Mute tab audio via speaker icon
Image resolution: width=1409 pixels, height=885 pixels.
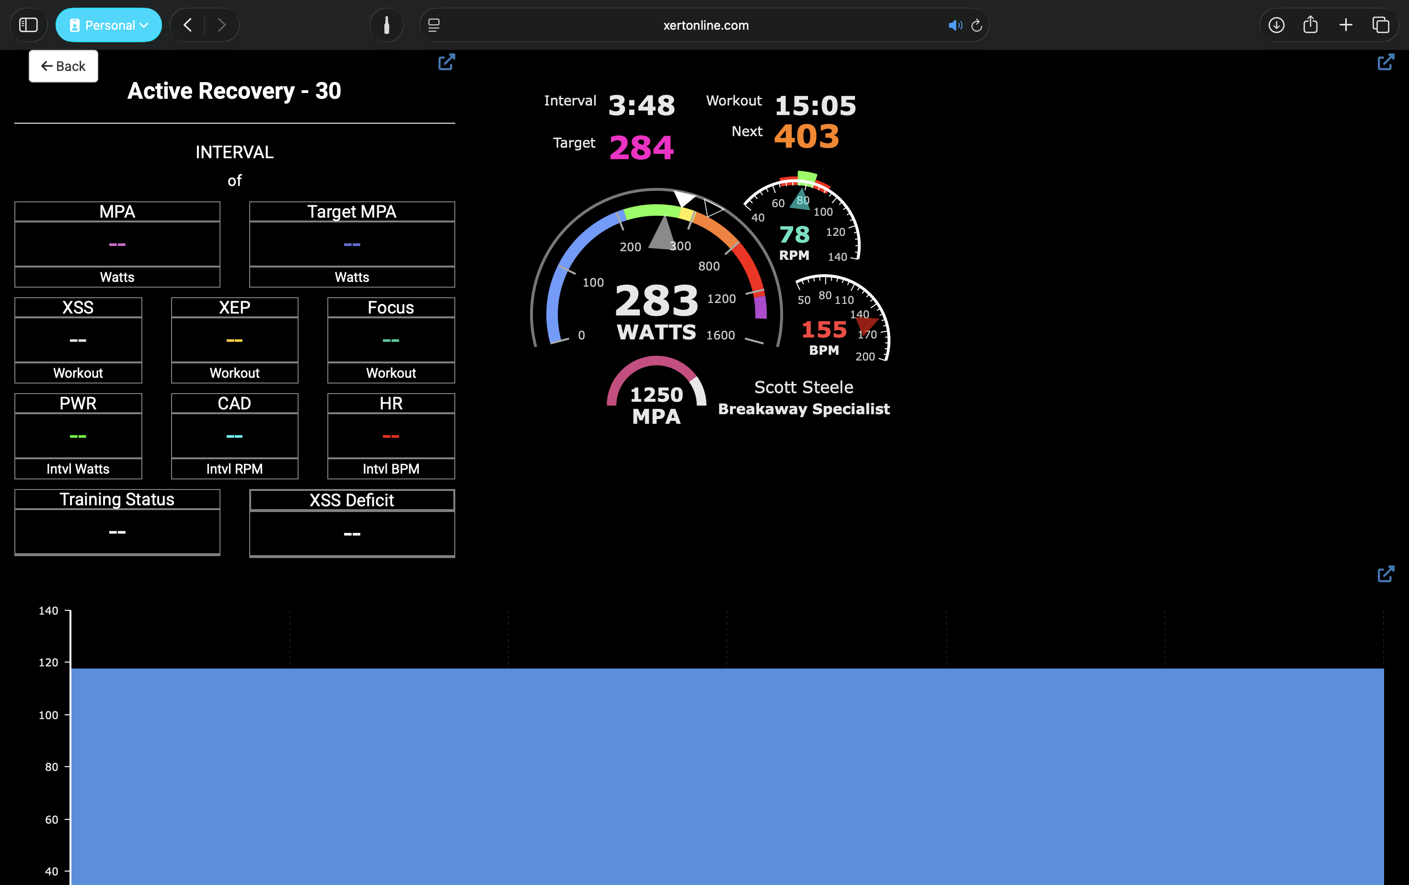[x=954, y=25]
